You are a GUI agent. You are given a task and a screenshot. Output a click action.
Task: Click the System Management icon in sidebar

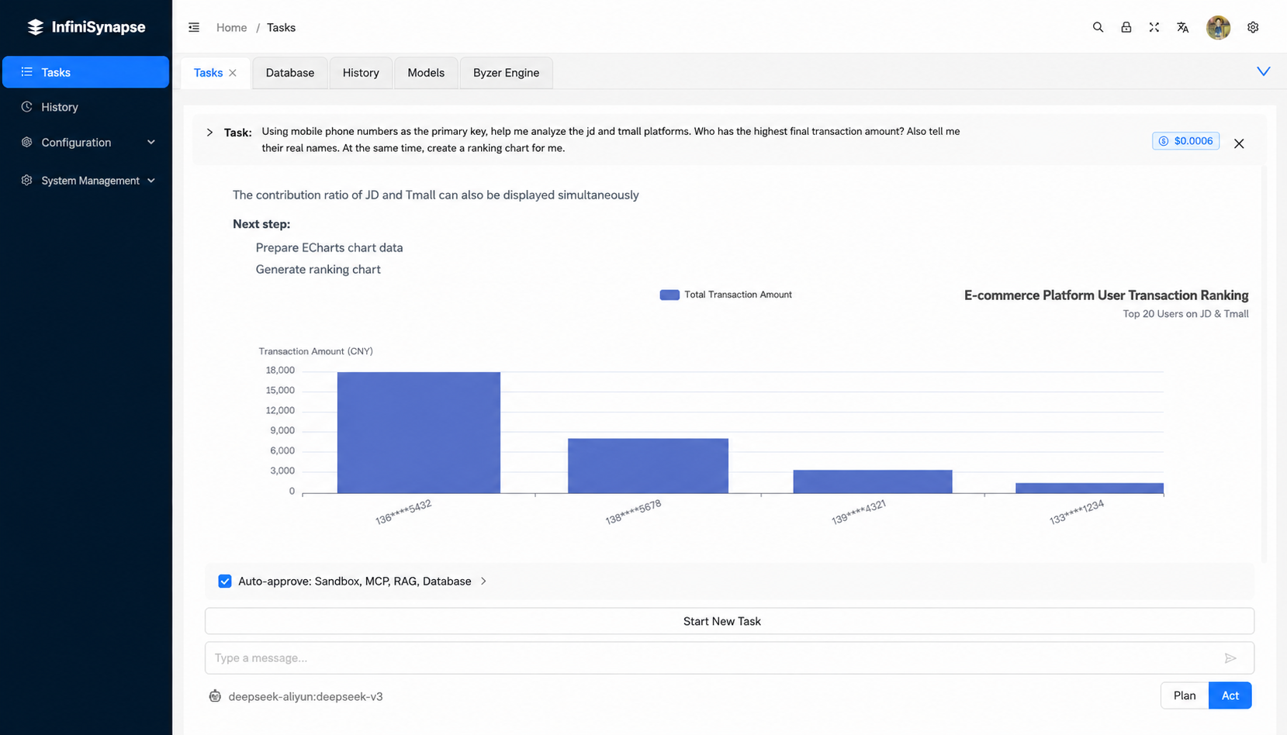(26, 181)
